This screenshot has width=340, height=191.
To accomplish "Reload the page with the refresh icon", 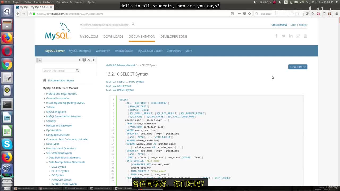I will click(x=307, y=14).
